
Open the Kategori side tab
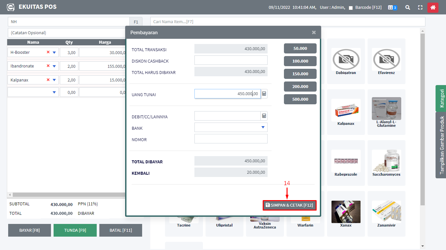[x=441, y=98]
